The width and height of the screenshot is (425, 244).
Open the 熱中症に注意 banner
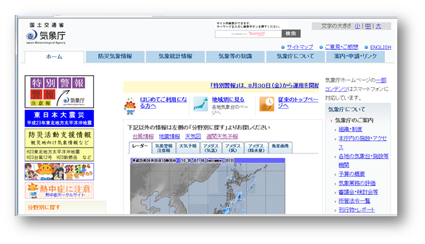pyautogui.click(x=59, y=190)
